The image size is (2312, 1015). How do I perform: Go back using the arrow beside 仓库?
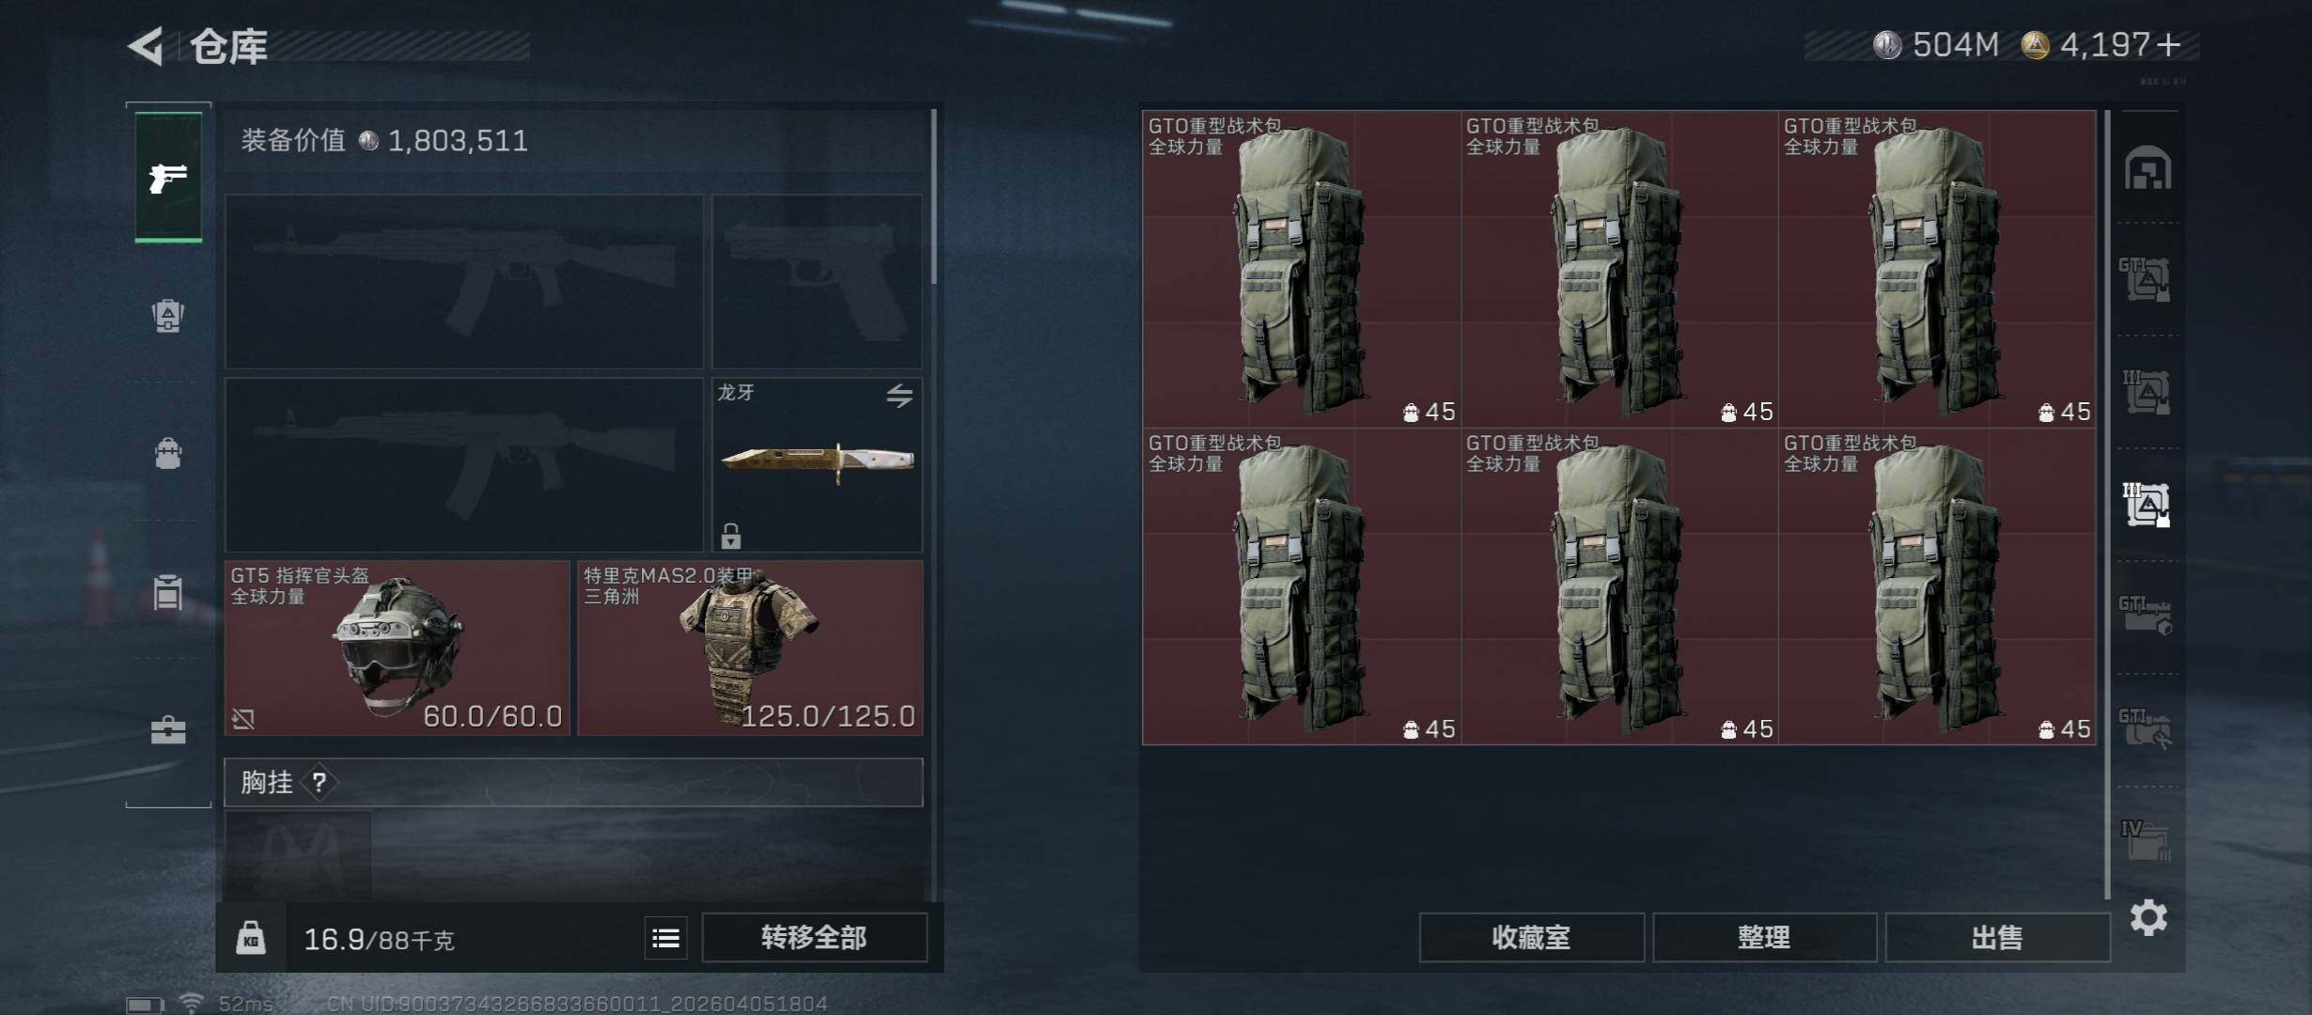tap(147, 46)
